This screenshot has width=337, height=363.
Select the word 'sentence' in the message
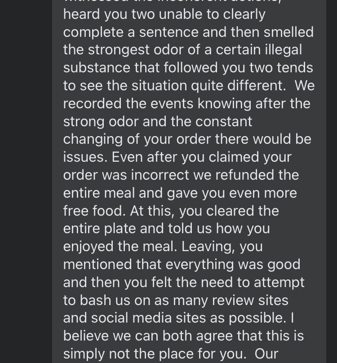pos(168,32)
